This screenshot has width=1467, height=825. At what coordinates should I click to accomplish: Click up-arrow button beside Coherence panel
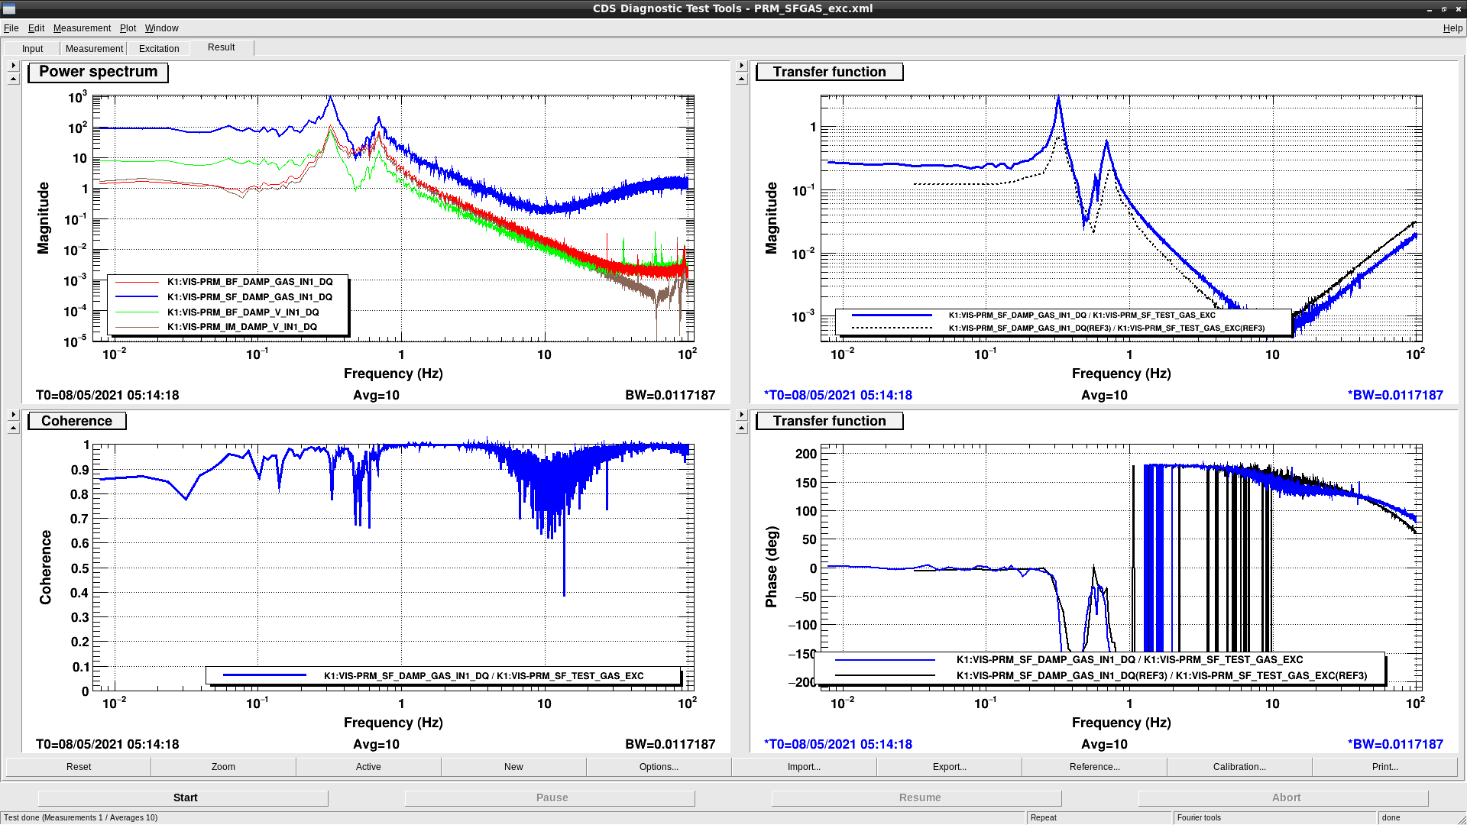13,429
